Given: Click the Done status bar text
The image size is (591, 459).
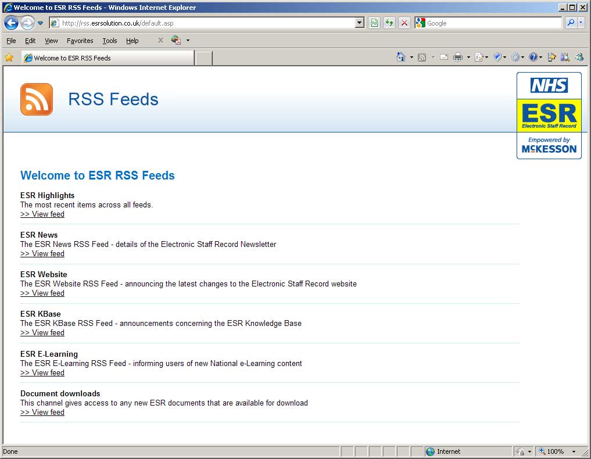Looking at the screenshot, I should [10, 451].
